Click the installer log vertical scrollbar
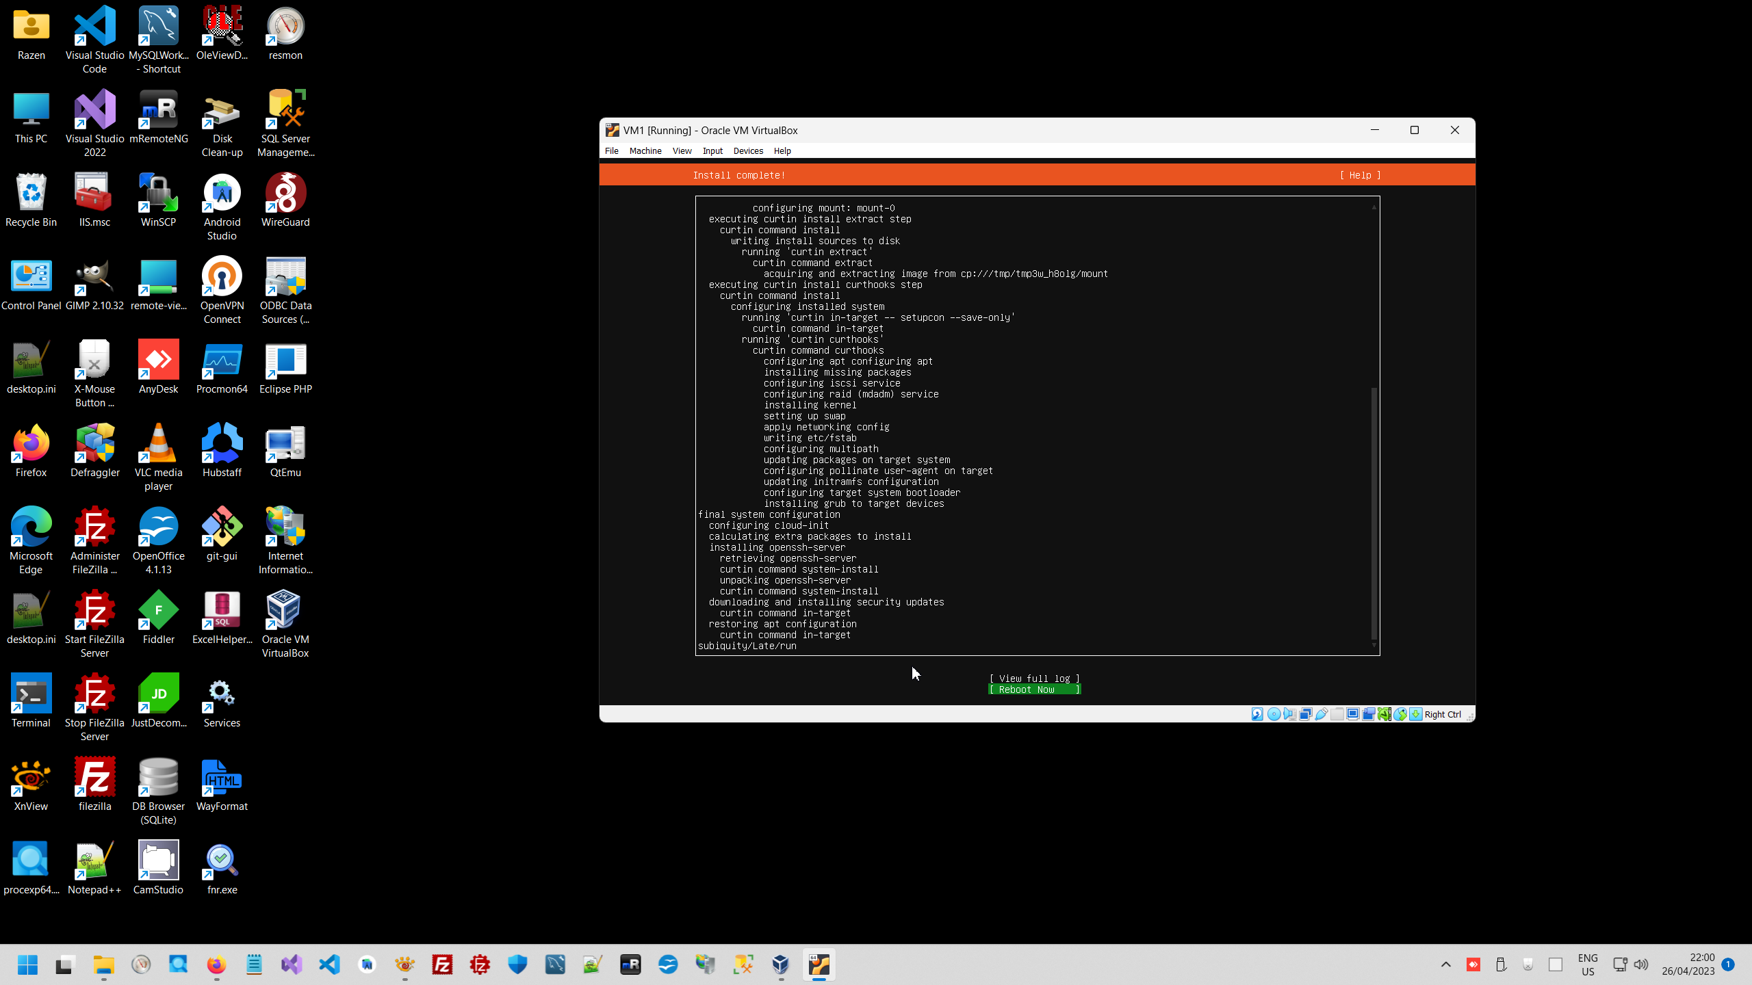 coord(1374,513)
